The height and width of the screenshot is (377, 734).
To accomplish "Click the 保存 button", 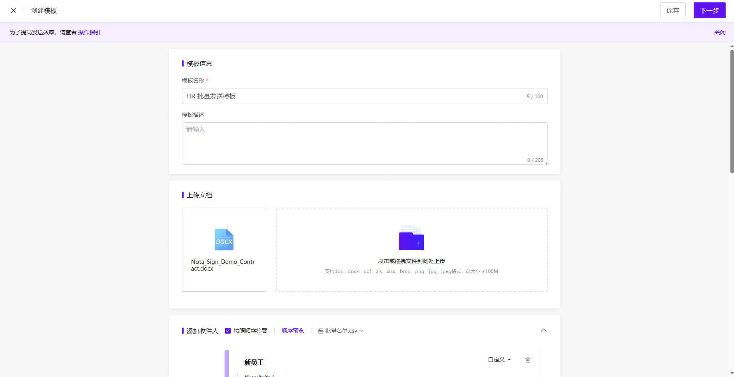I will (673, 10).
